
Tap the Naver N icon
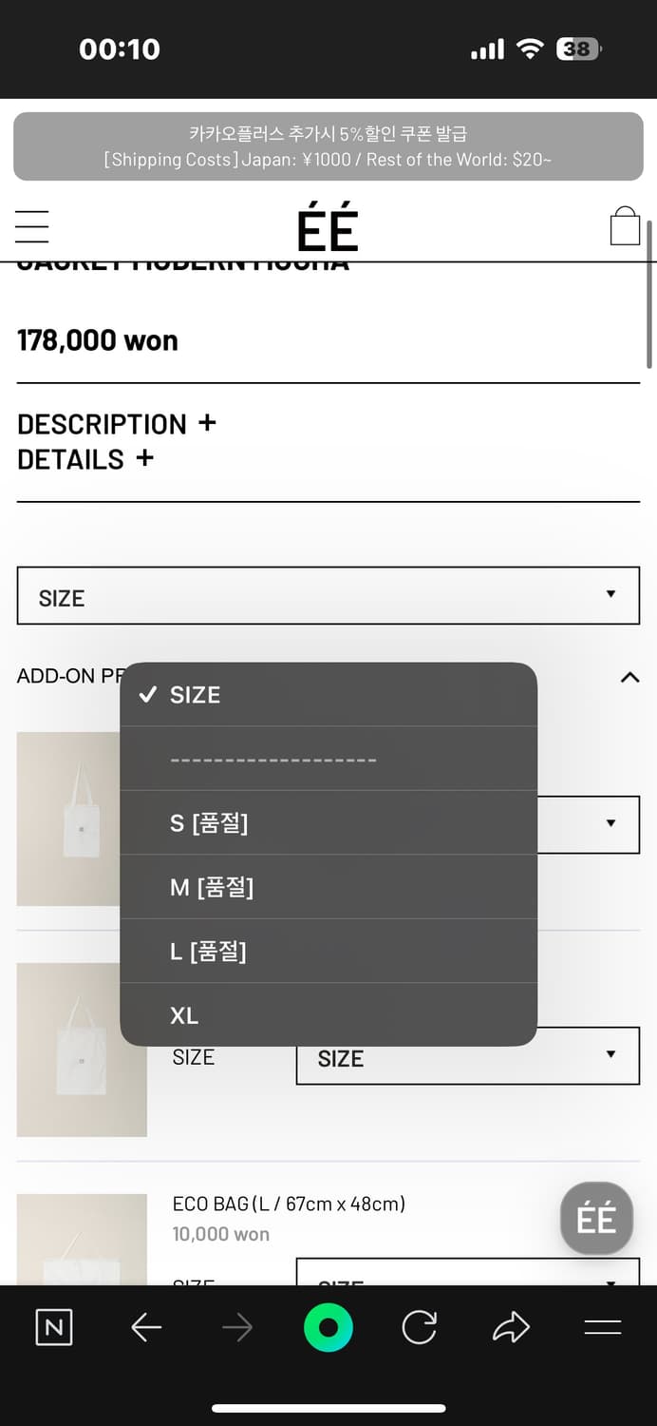click(54, 1327)
